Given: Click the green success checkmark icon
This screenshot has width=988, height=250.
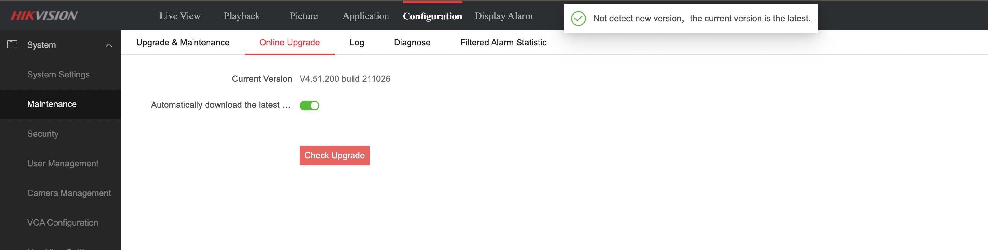Looking at the screenshot, I should coord(578,18).
